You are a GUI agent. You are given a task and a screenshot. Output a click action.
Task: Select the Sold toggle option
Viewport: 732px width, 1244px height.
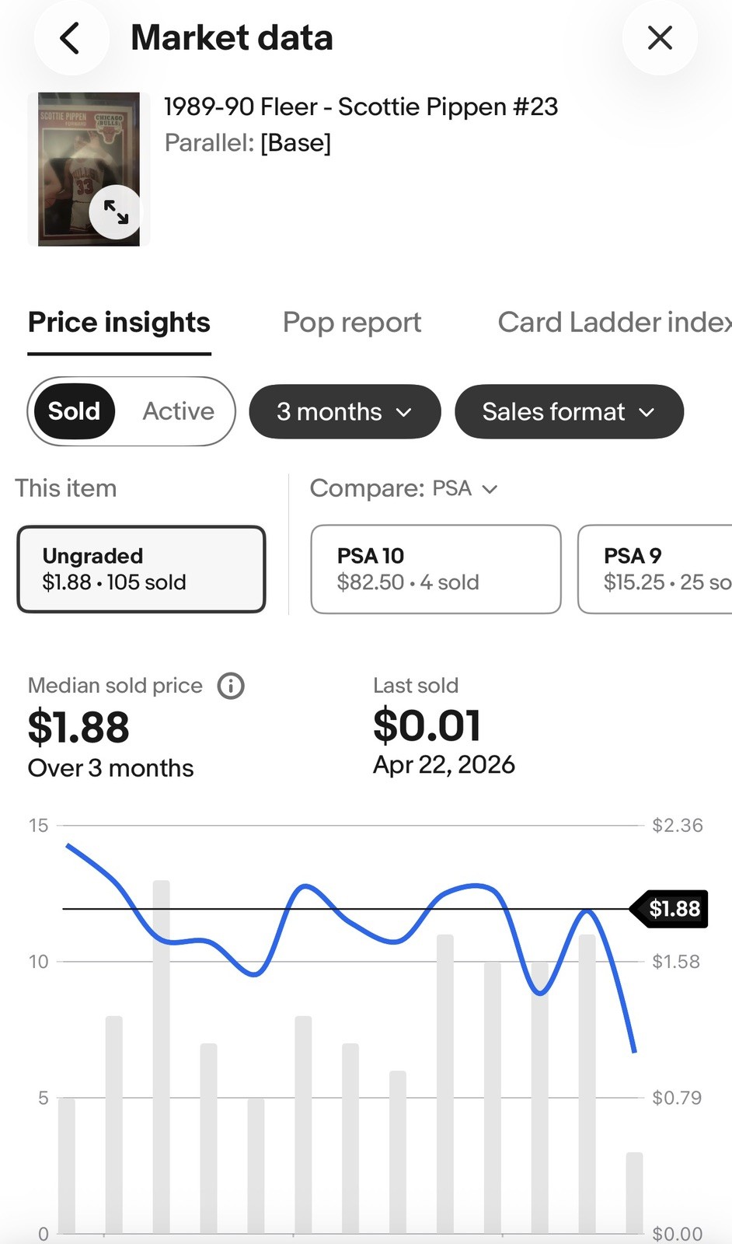75,411
